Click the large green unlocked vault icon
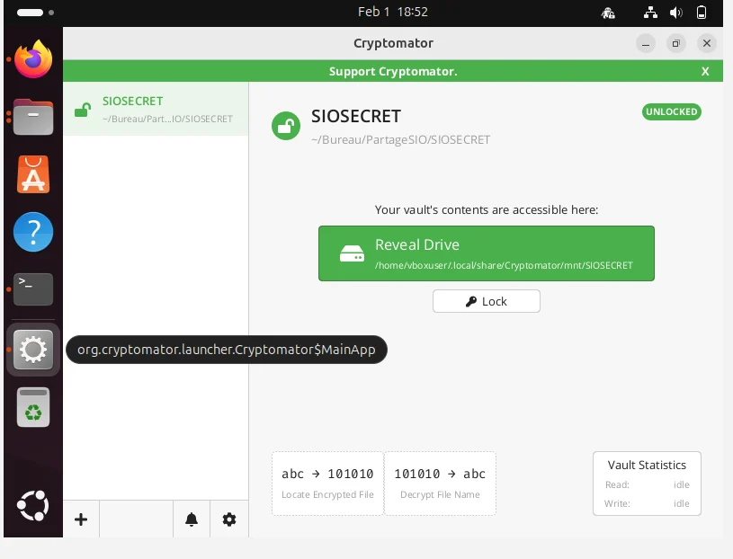733x559 pixels. click(x=286, y=126)
